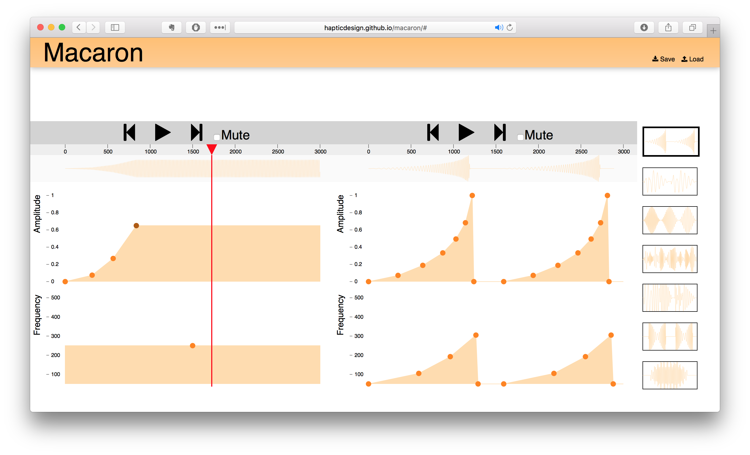Show all tabs overview
Screen dimensions: 750x455
tap(692, 27)
